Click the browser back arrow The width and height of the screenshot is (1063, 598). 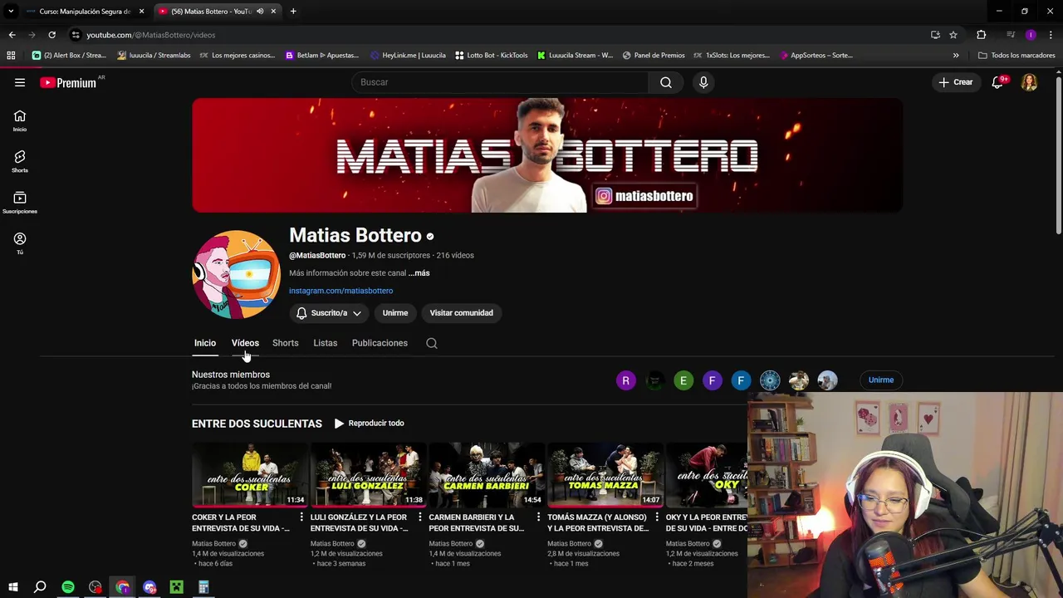click(x=12, y=35)
